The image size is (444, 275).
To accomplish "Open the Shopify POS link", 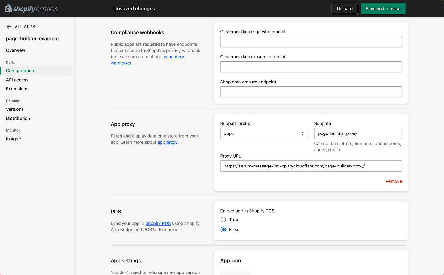I will pos(158,223).
